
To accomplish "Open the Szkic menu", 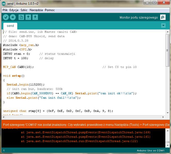I will tap(24, 10).
